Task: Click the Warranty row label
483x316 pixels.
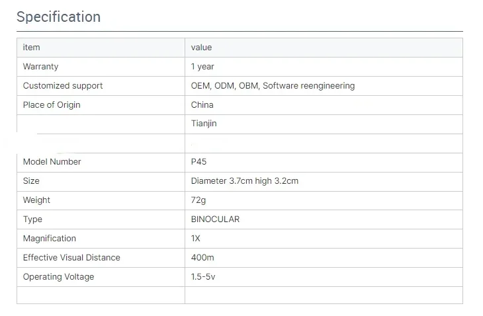Action: (x=40, y=67)
